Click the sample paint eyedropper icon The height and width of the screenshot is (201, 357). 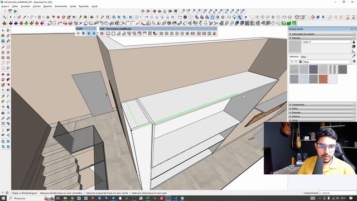click(x=354, y=56)
